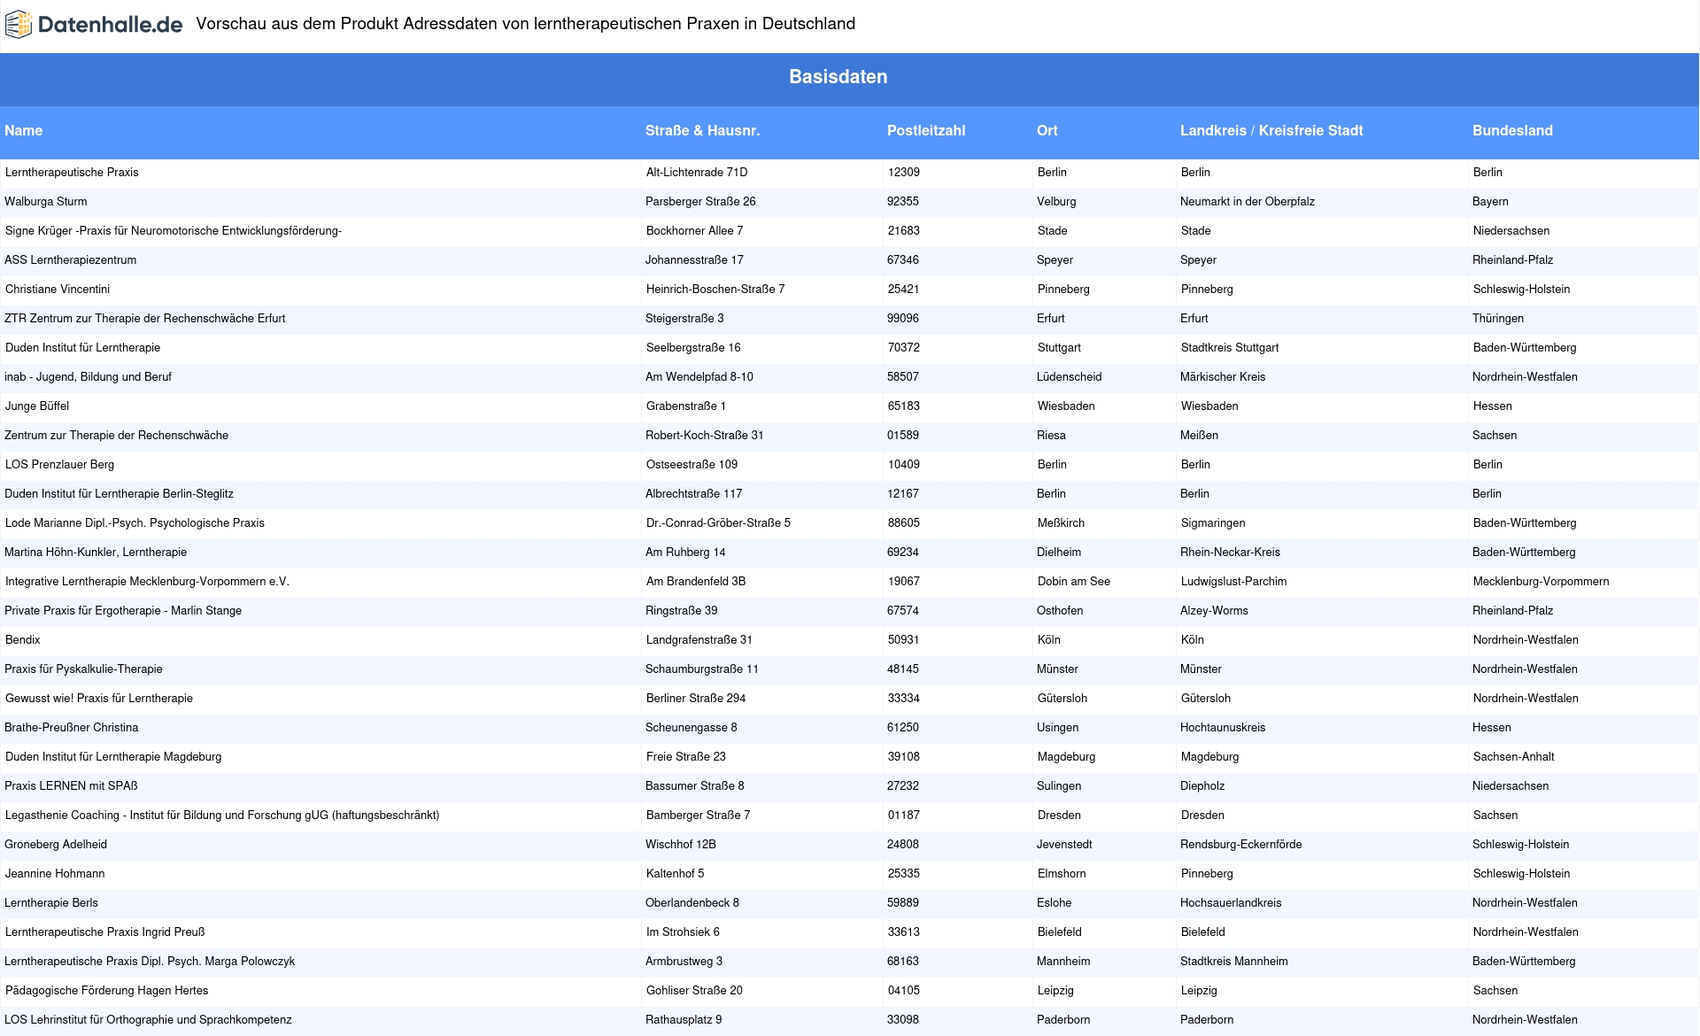The height and width of the screenshot is (1036, 1700).
Task: Click state Mecklenburg-Vorpommern
Action: point(1542,582)
